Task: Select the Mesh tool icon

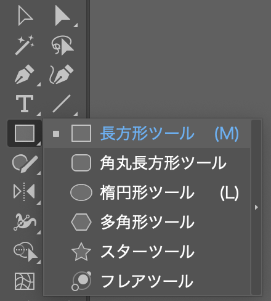Action: pos(25,281)
